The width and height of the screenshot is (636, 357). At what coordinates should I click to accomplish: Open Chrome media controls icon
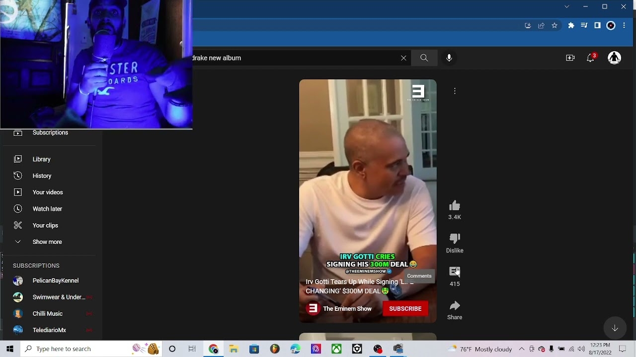[x=584, y=25]
